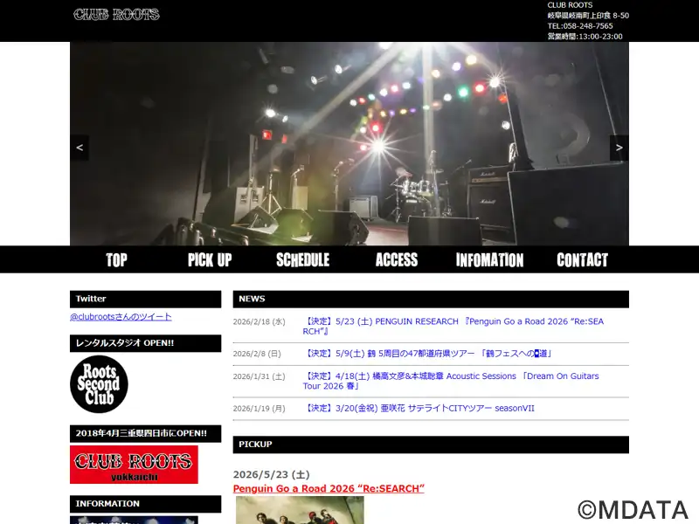Click the レンタルスタジオ OPEN!! heading

click(x=145, y=343)
